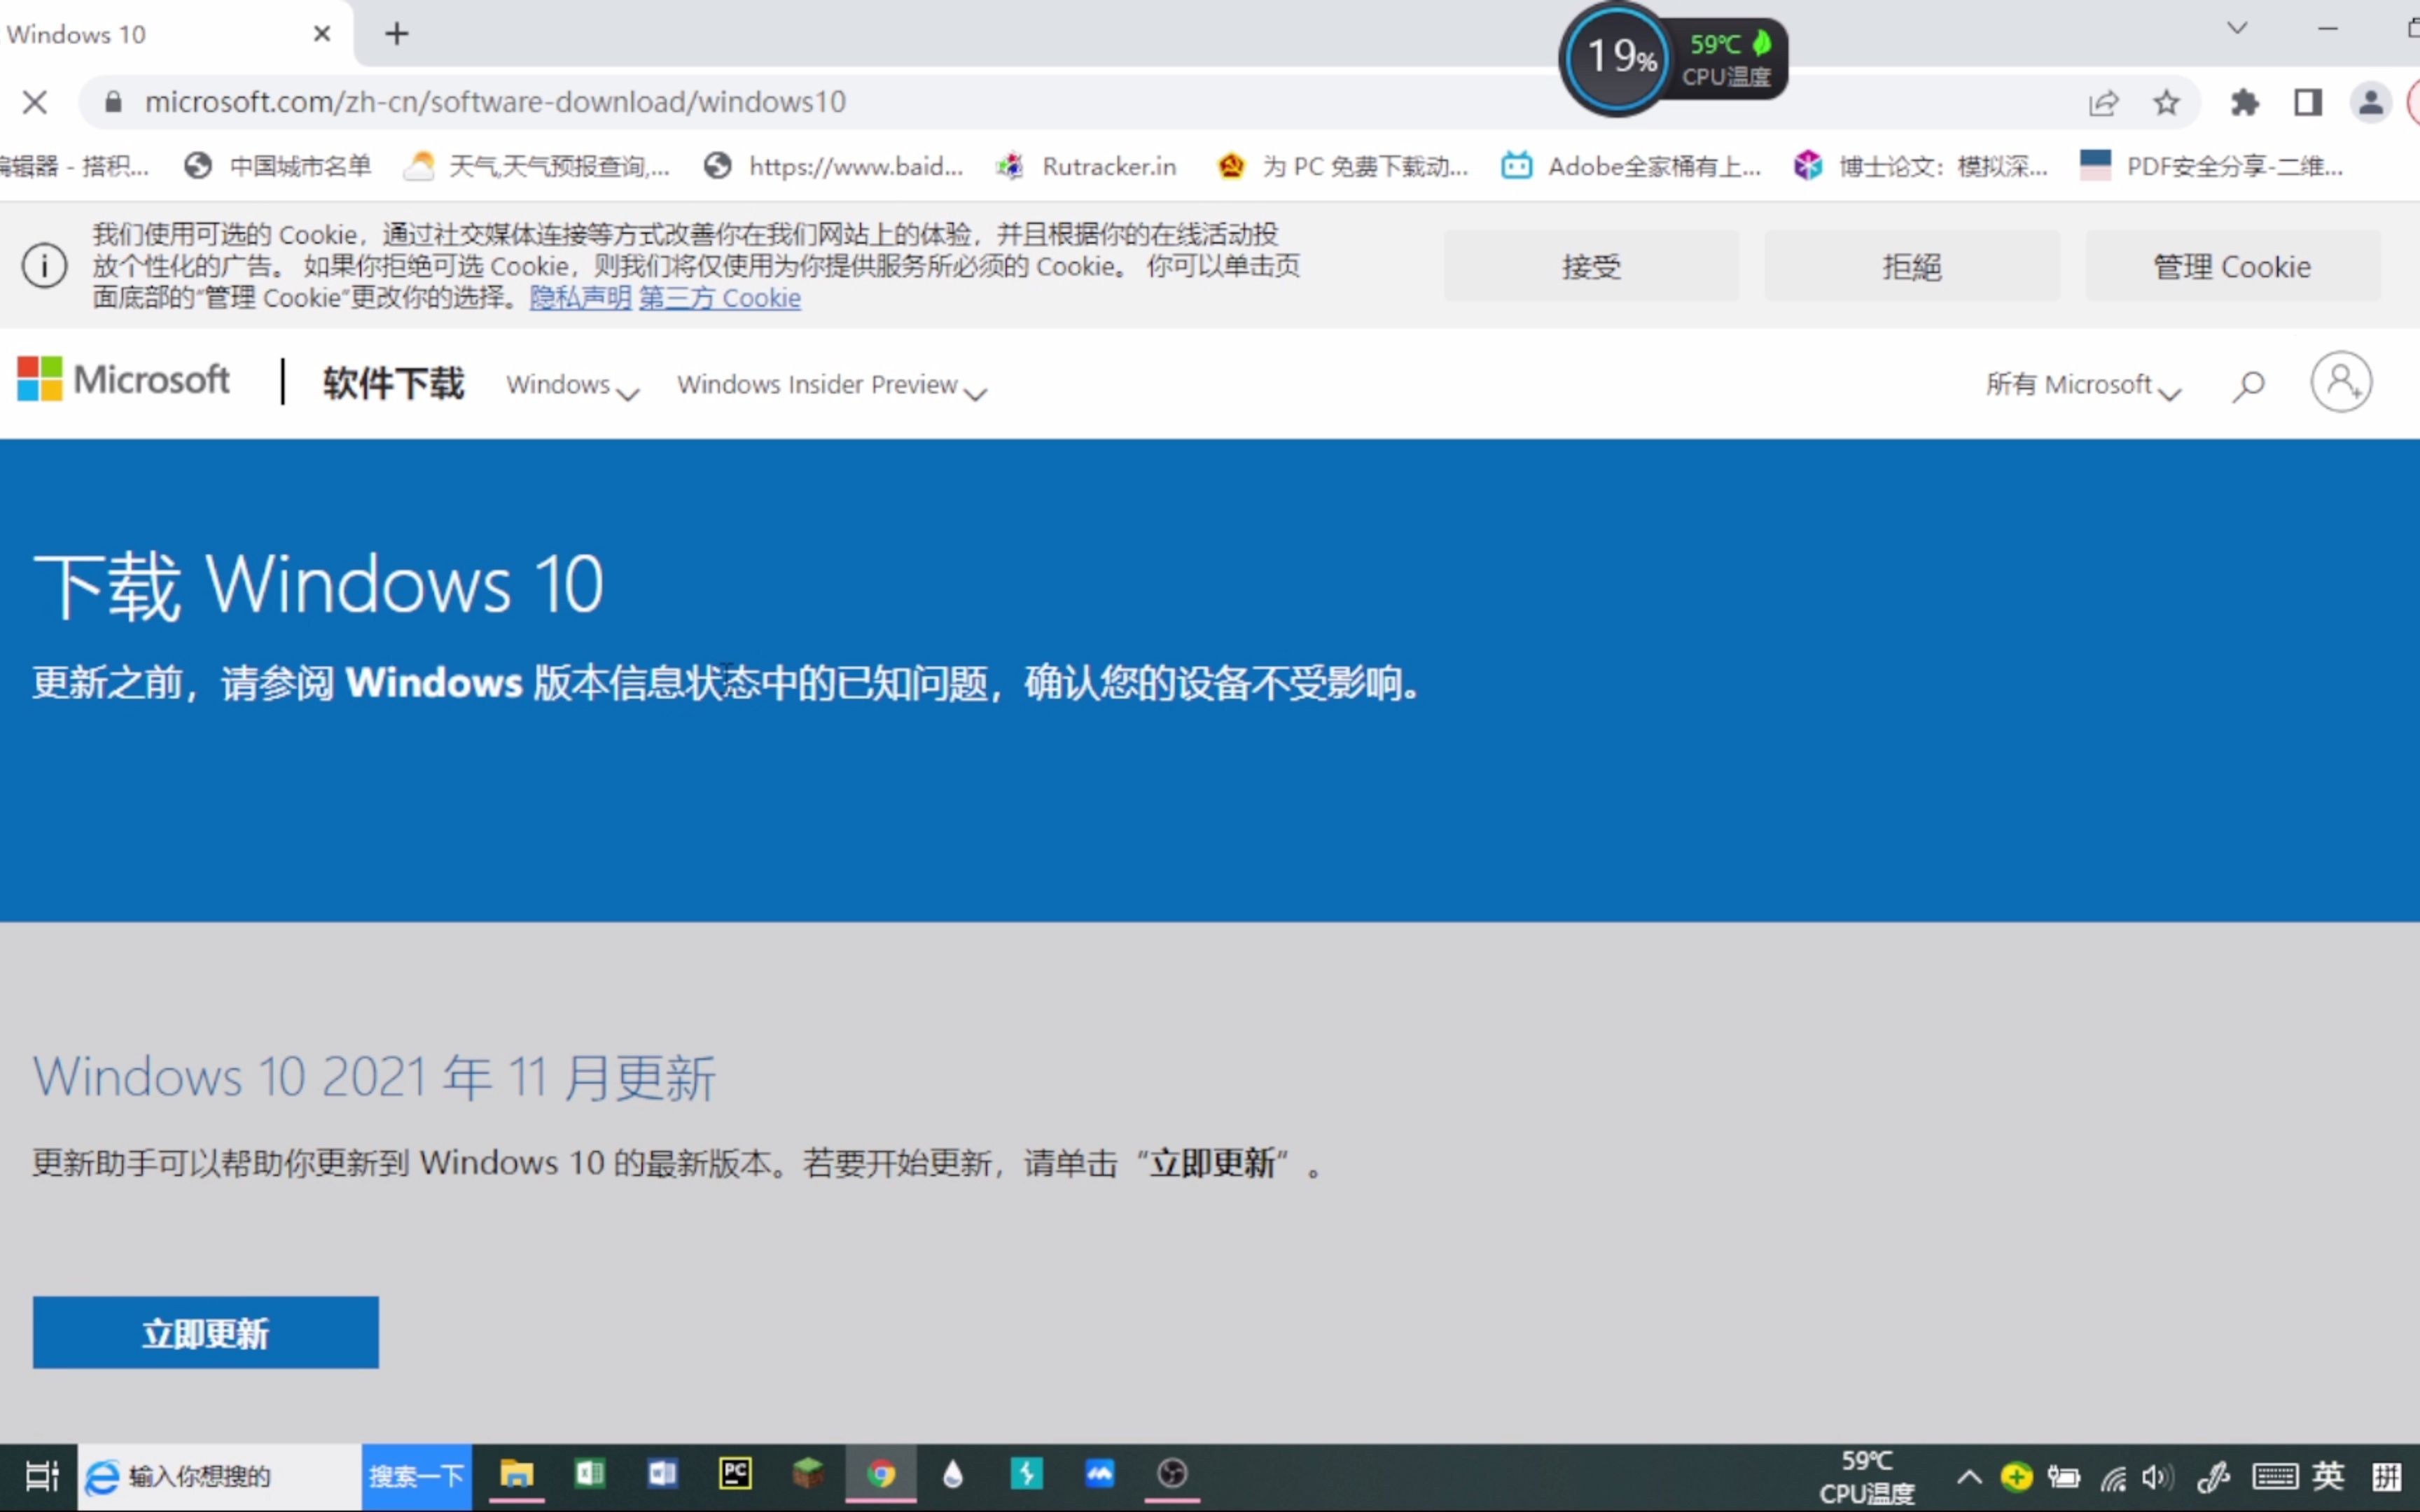Click the CPU温度 taskbar readout

click(x=1866, y=1477)
